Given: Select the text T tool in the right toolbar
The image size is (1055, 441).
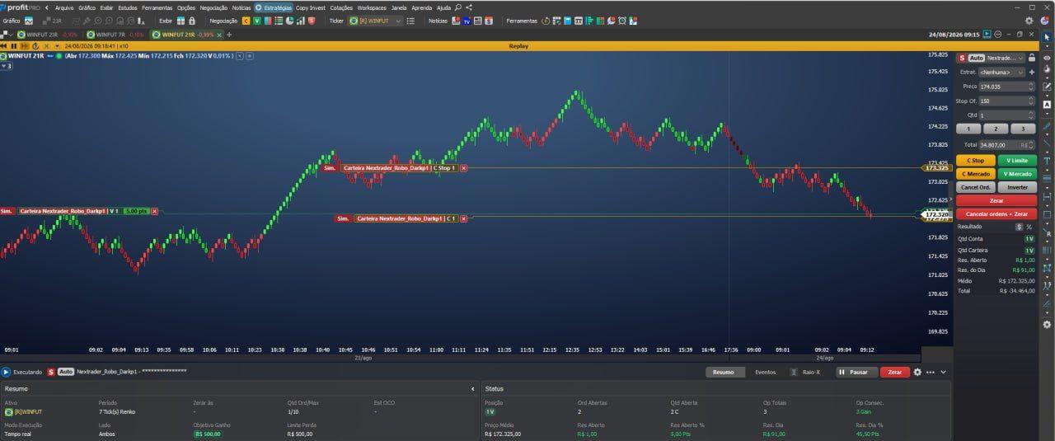Looking at the screenshot, I should 1047,160.
